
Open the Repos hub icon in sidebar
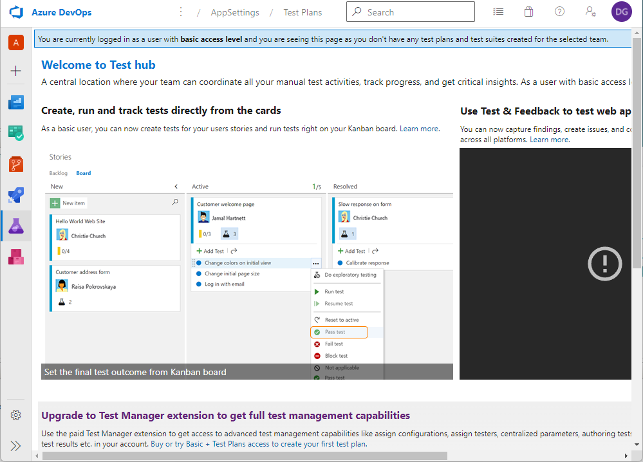16,164
